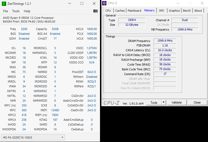
Task: Click the Cycle Time tRAS 38 clocks value
Action: (x=165, y=64)
